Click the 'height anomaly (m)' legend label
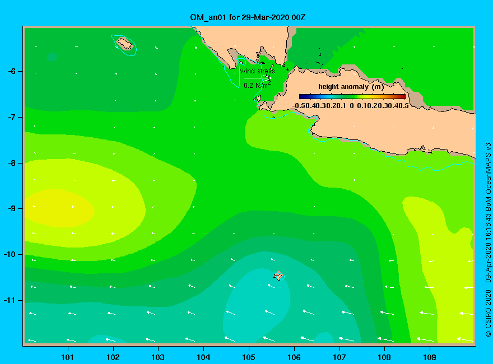Viewport: 493px width, 364px height. coord(351,87)
